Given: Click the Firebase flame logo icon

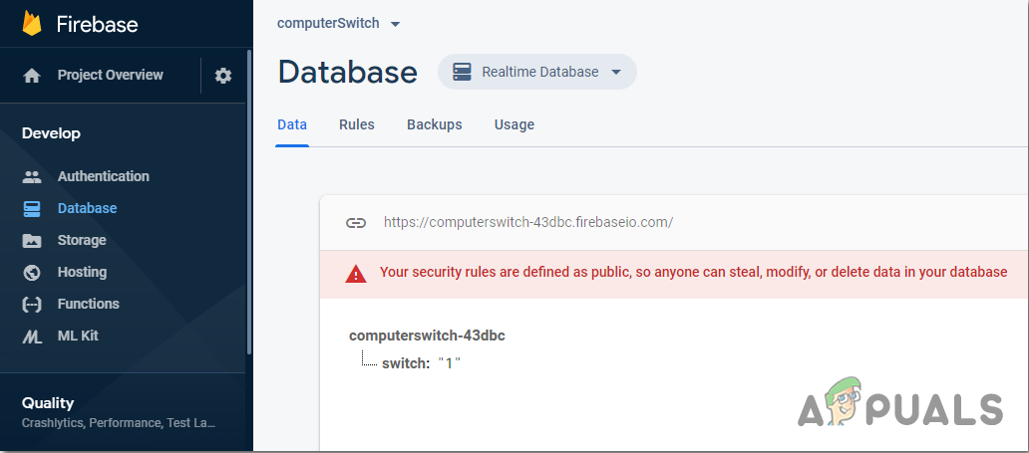Looking at the screenshot, I should point(33,24).
